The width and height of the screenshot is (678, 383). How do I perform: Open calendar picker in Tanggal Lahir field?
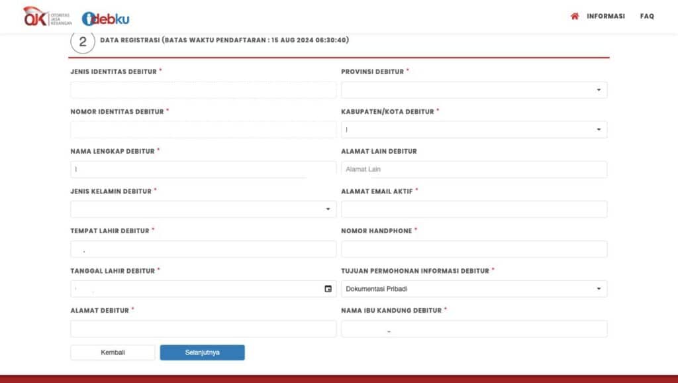pyautogui.click(x=328, y=289)
